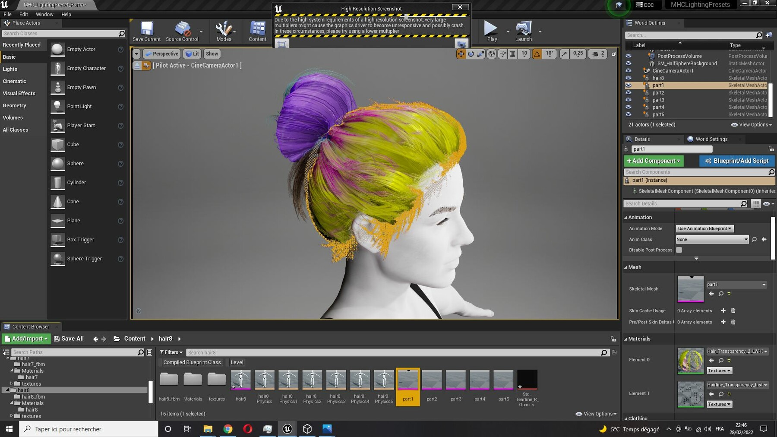
Task: Open Chrome from Windows taskbar
Action: (x=228, y=429)
